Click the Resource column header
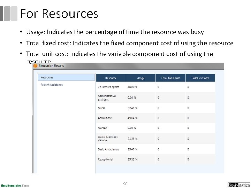The image size is (251, 188). [x=111, y=78]
